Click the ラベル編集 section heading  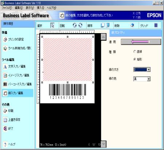8,60
